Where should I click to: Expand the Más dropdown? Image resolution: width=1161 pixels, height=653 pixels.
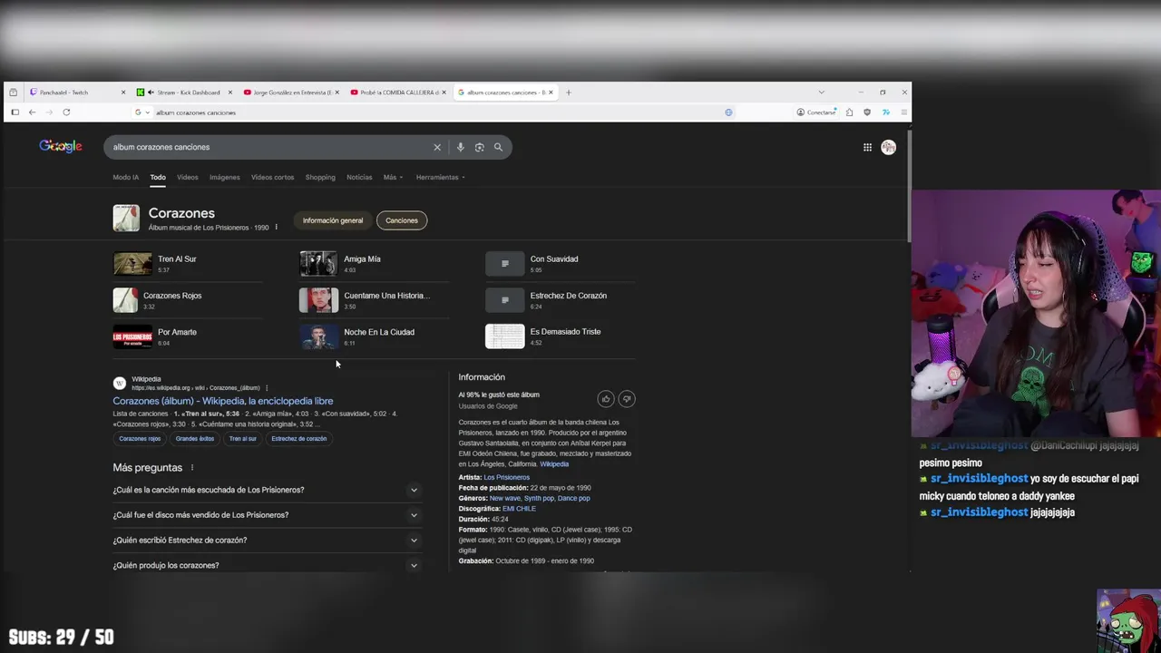[x=393, y=178]
